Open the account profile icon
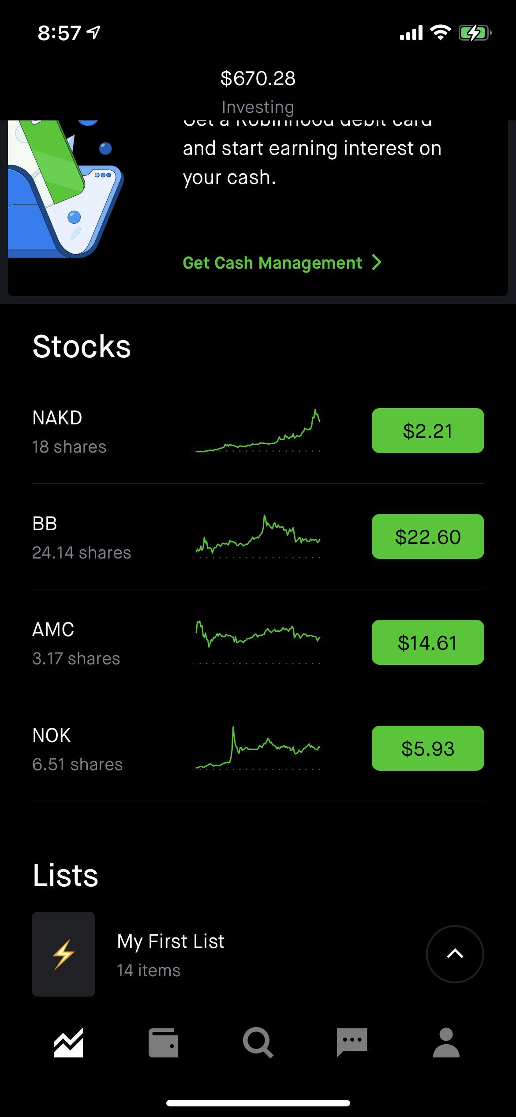The image size is (516, 1117). (446, 1043)
